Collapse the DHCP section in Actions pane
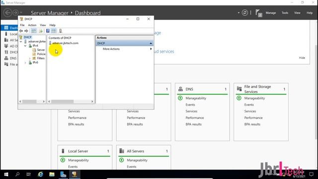The height and width of the screenshot is (179, 318). pyautogui.click(x=151, y=43)
